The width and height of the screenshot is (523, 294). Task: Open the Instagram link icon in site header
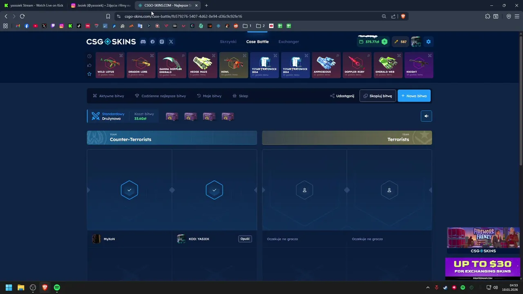click(162, 42)
